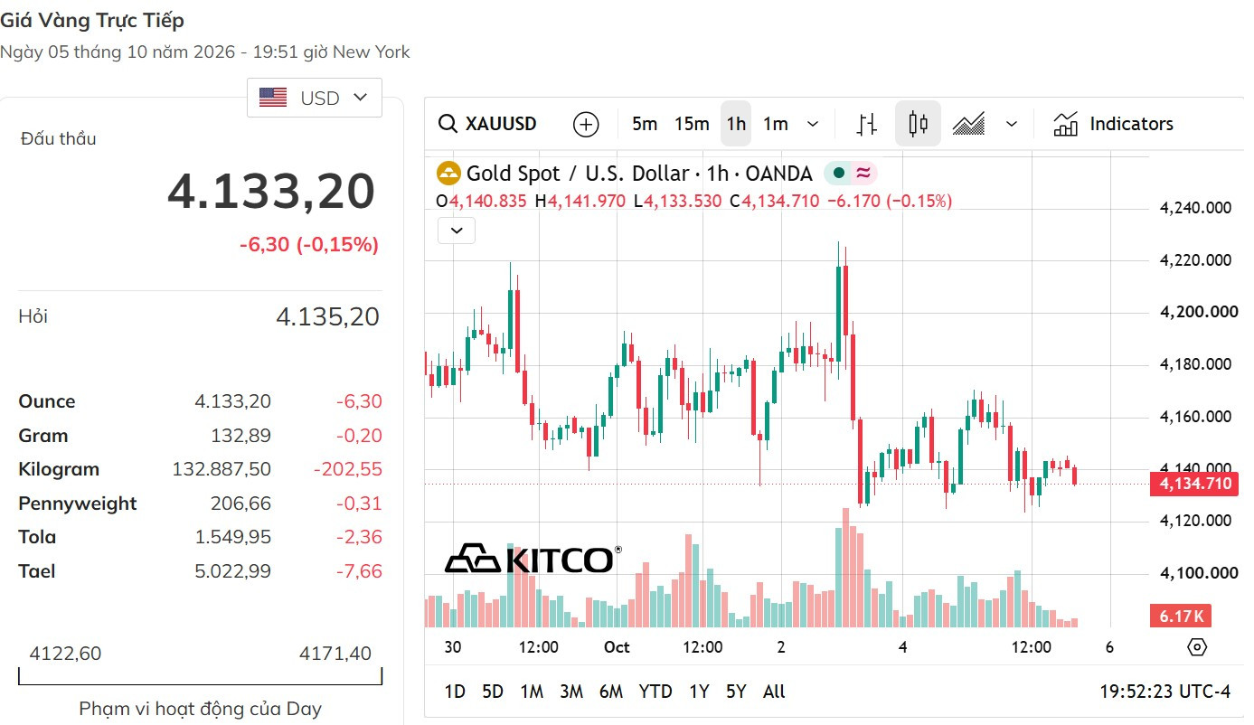Choose the 5Y date range

(x=736, y=692)
